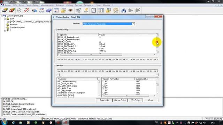Open Internet Explorer from the taskbar

pos(13,123)
